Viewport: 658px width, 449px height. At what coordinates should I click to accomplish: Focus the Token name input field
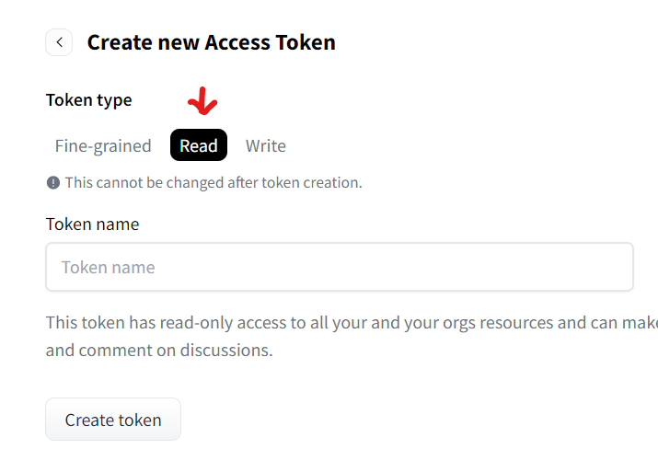pyautogui.click(x=339, y=267)
